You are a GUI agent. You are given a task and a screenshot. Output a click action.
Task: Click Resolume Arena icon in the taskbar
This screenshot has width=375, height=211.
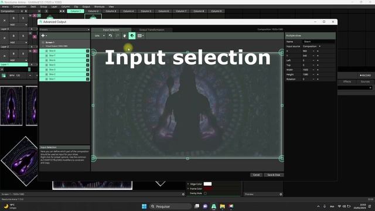tap(213, 206)
